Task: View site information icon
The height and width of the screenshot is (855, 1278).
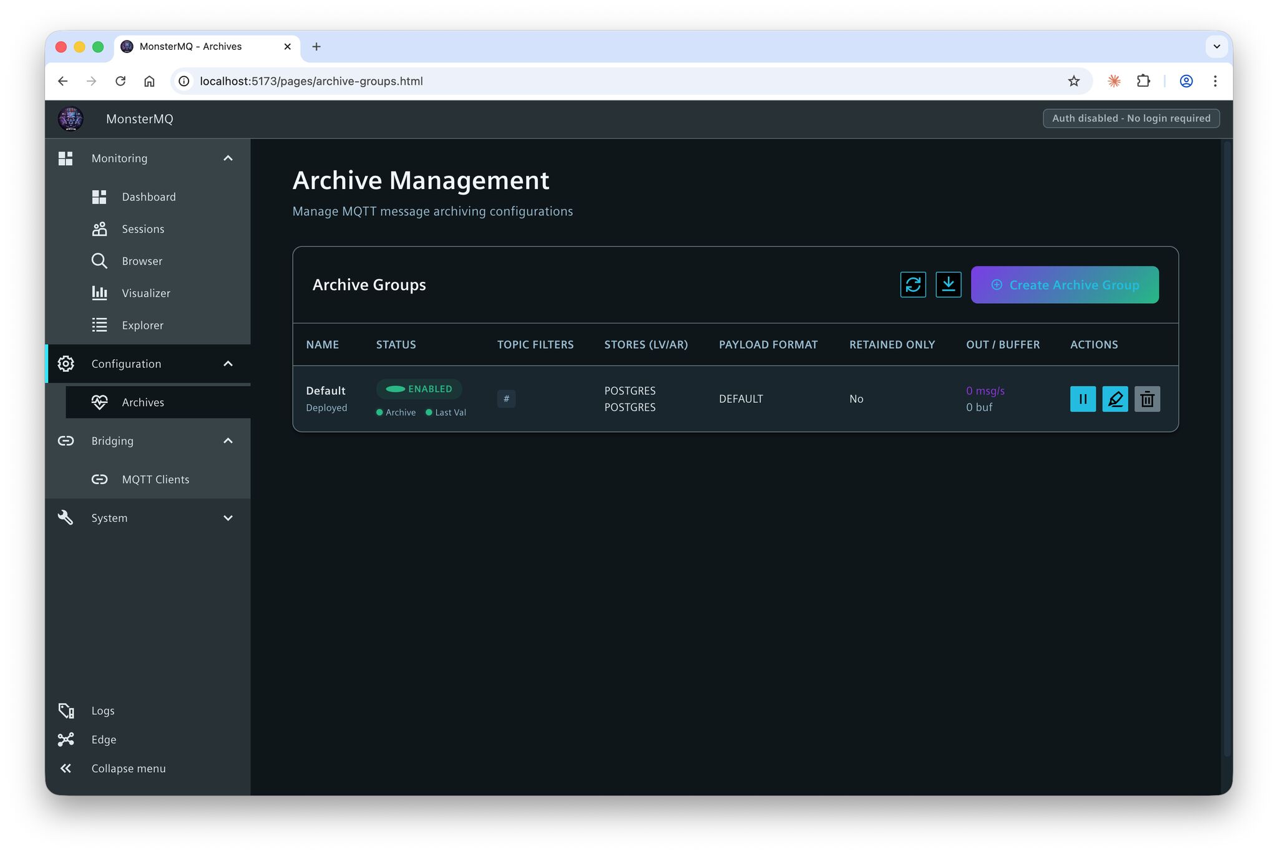Action: (184, 81)
